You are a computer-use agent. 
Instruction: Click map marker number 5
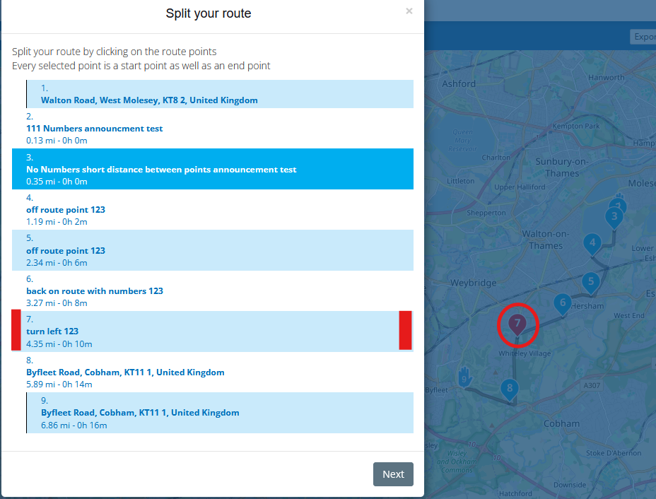click(x=591, y=283)
